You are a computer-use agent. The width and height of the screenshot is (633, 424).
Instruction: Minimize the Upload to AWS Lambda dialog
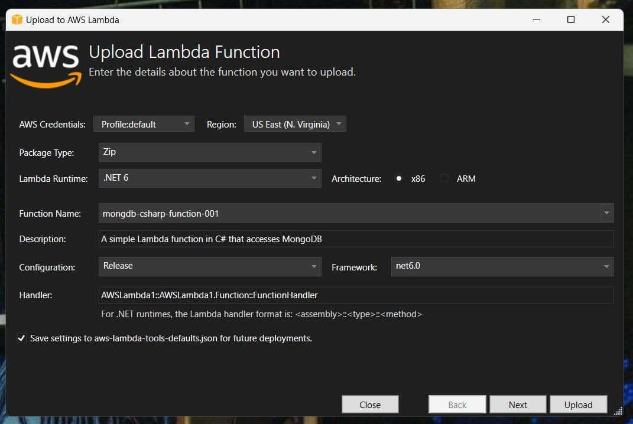click(x=535, y=19)
